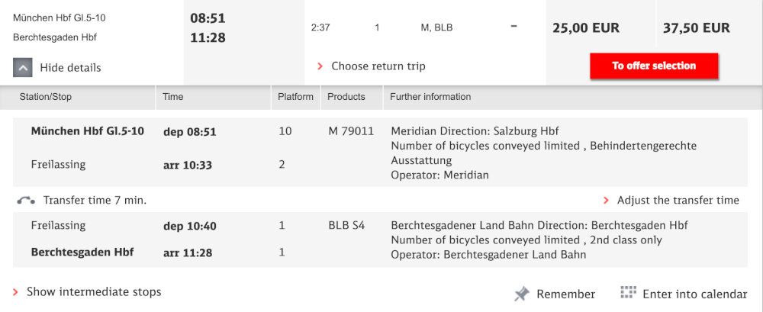Click the Further information column header
Viewport: 763px width, 312px height.
click(x=430, y=97)
